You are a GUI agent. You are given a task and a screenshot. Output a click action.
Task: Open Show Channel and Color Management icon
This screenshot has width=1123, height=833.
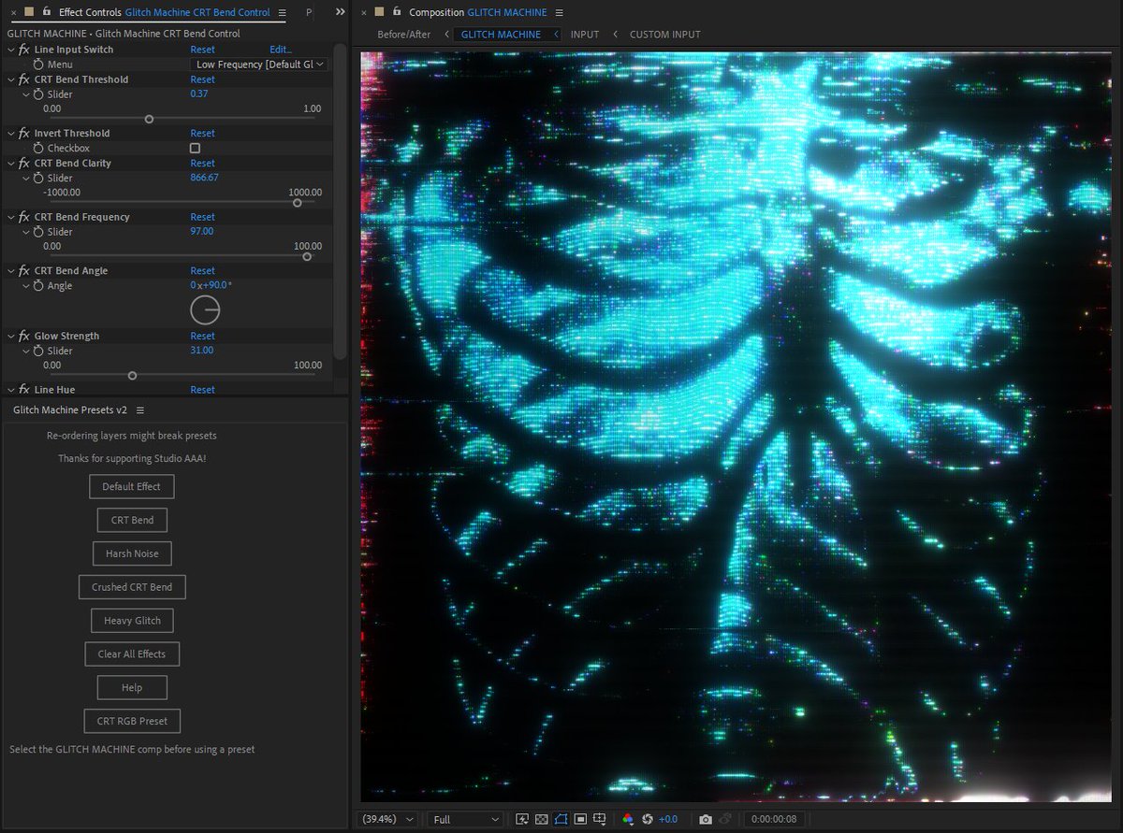coord(628,820)
